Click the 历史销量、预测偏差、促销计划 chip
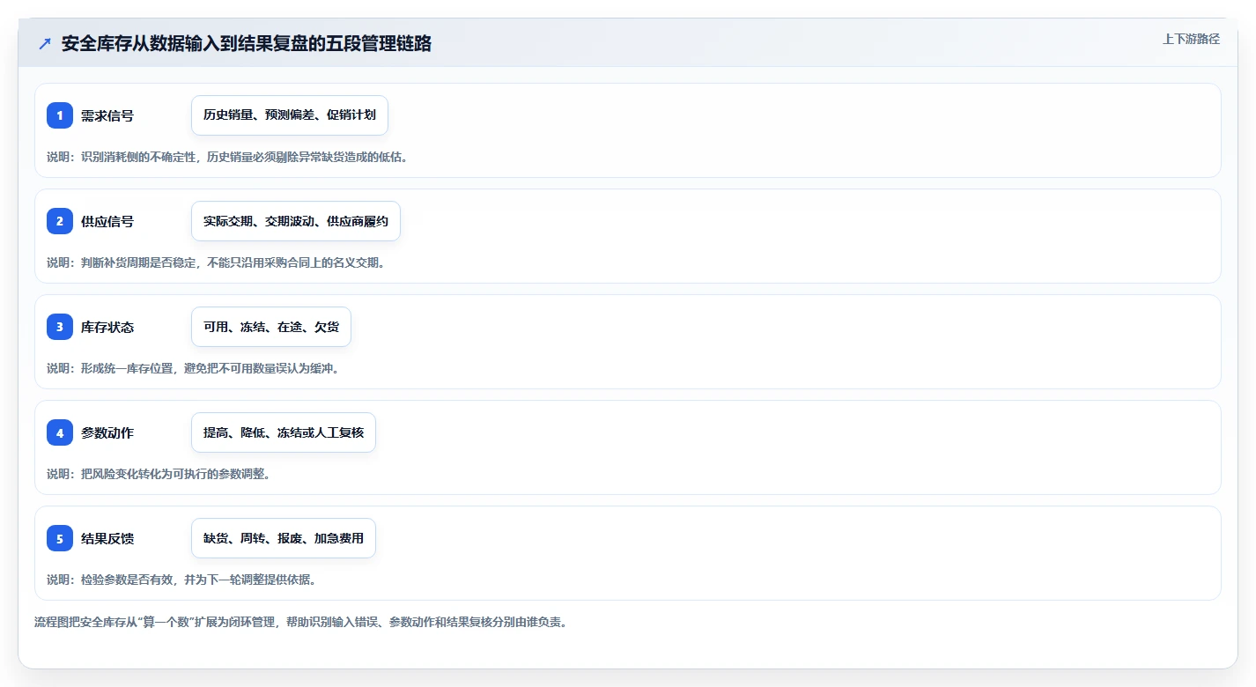 [290, 115]
